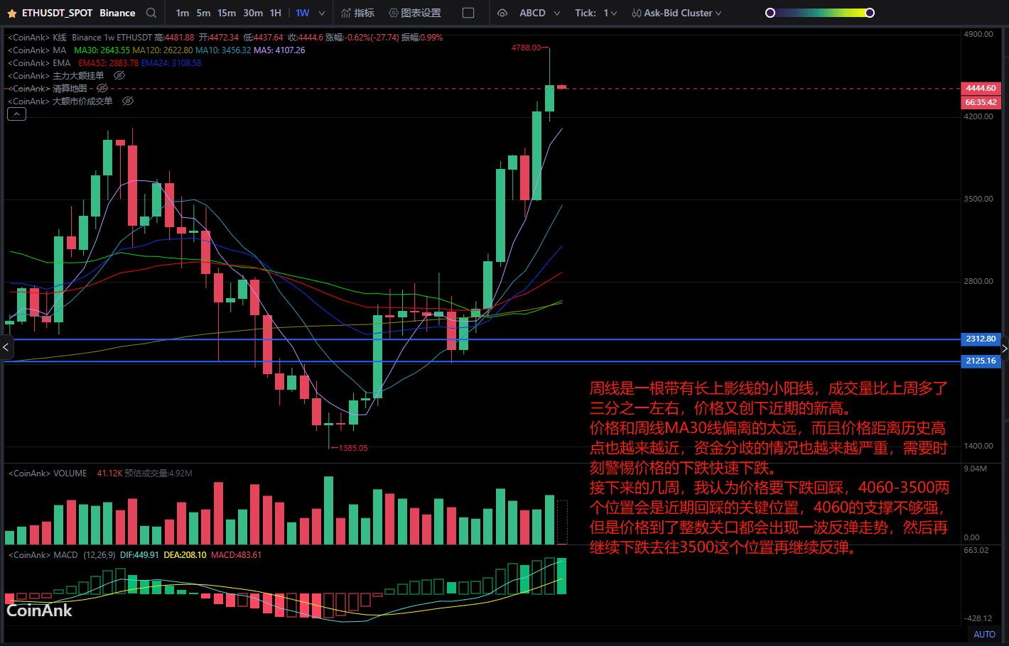
Task: Select the CoinAnk EMA legend label
Action: tap(39, 62)
